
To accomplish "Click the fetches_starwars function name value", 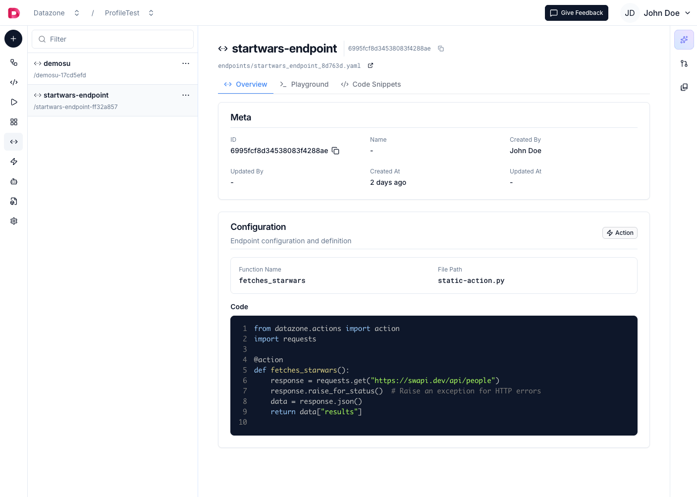I will 272,280.
